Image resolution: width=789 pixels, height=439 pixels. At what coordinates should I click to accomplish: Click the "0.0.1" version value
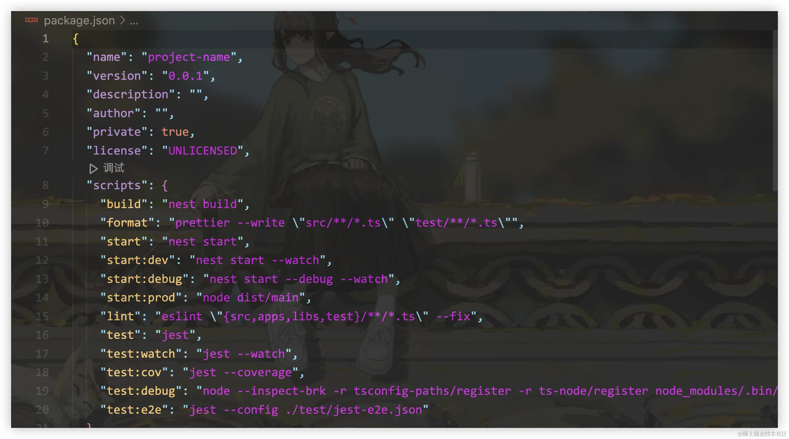pyautogui.click(x=185, y=76)
